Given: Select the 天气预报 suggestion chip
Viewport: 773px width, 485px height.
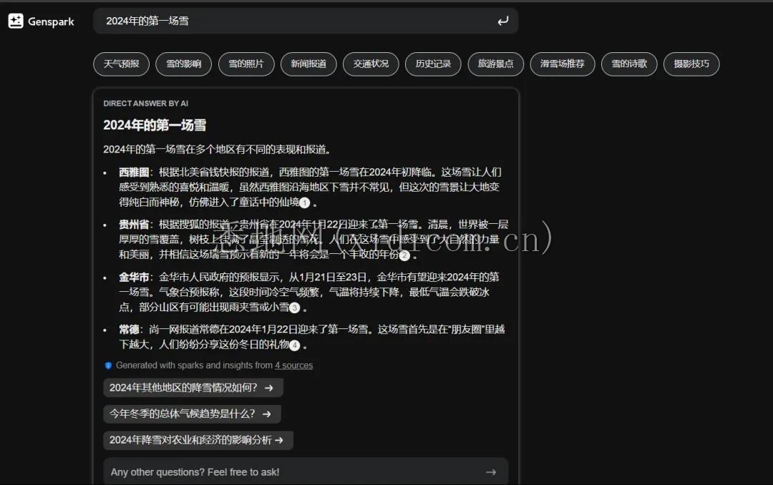Looking at the screenshot, I should [120, 64].
